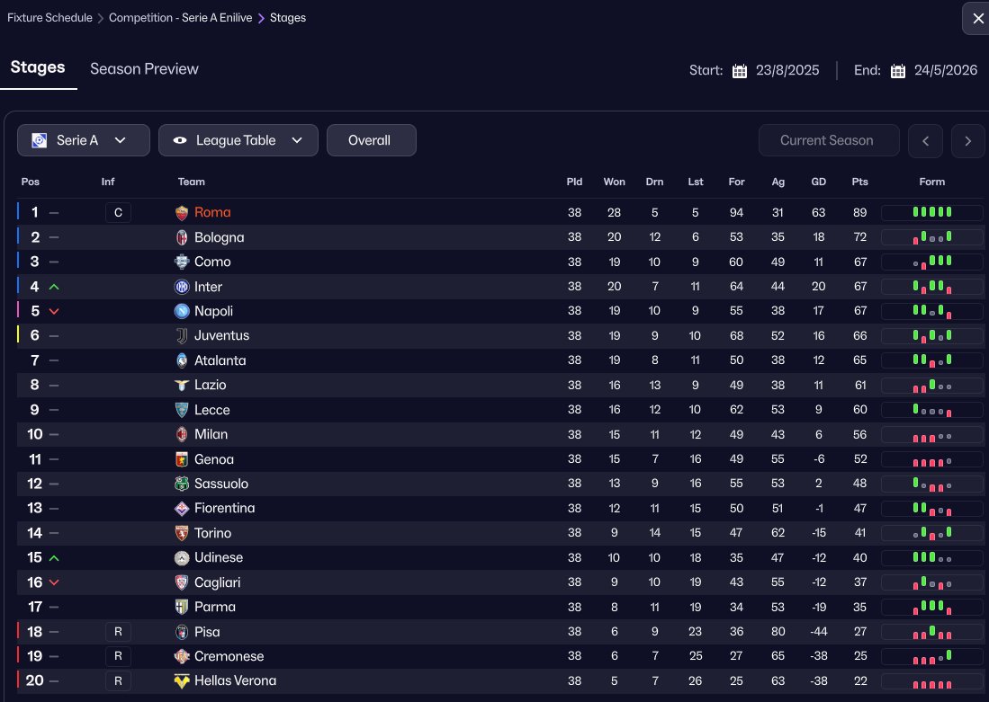Switch to the Season Preview tab

tap(144, 69)
